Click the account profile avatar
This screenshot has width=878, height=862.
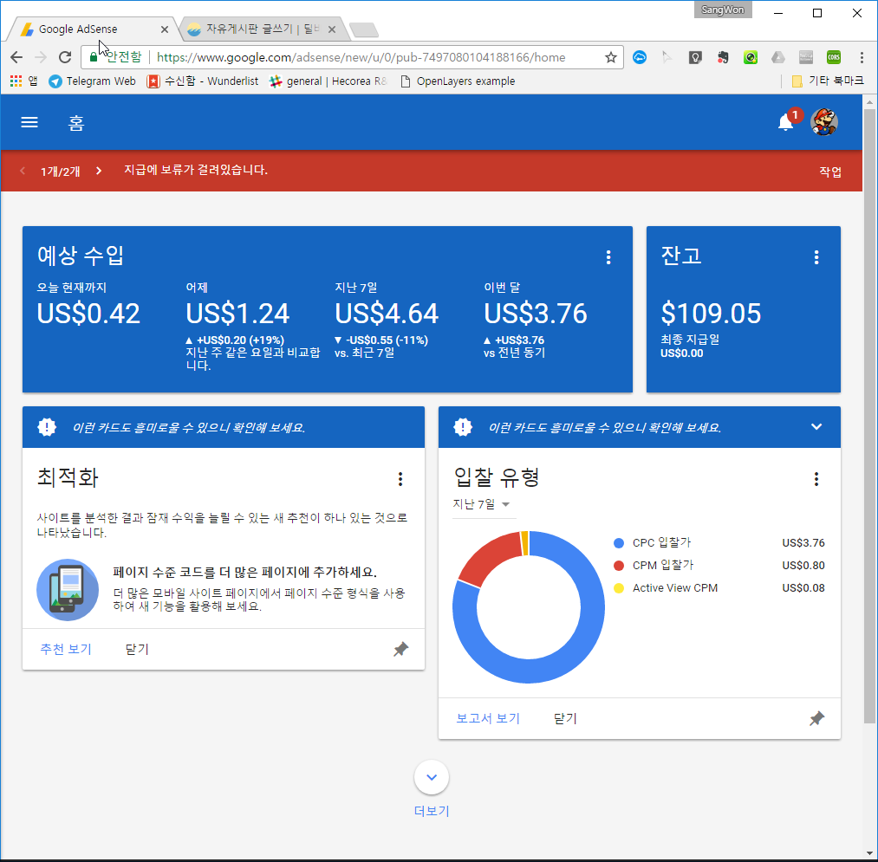(x=823, y=123)
